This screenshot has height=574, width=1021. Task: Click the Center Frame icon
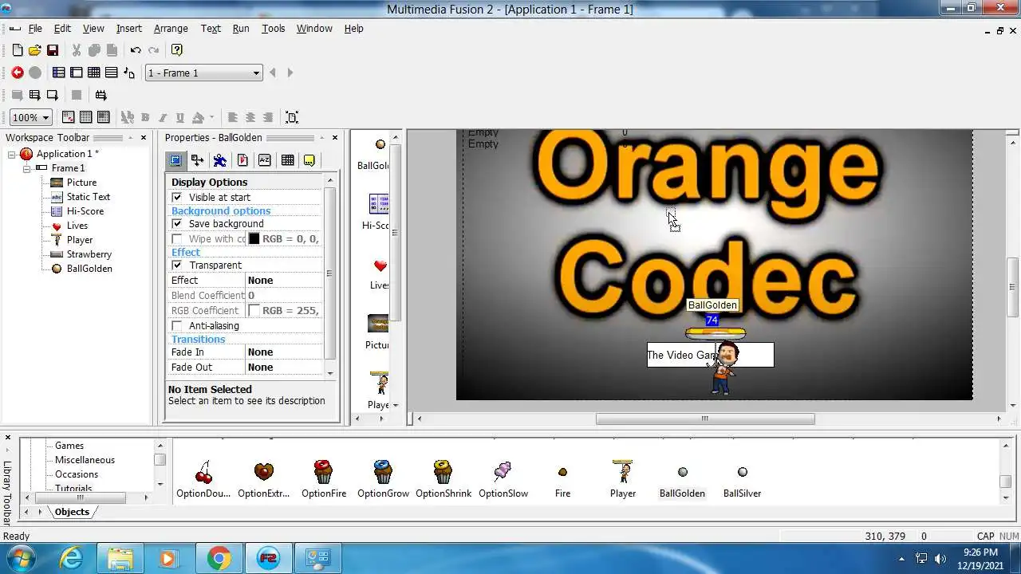[292, 117]
